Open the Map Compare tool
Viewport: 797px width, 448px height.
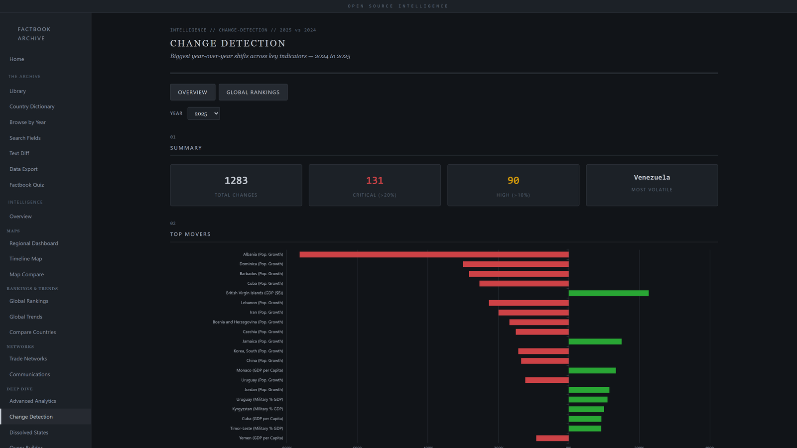pos(26,274)
